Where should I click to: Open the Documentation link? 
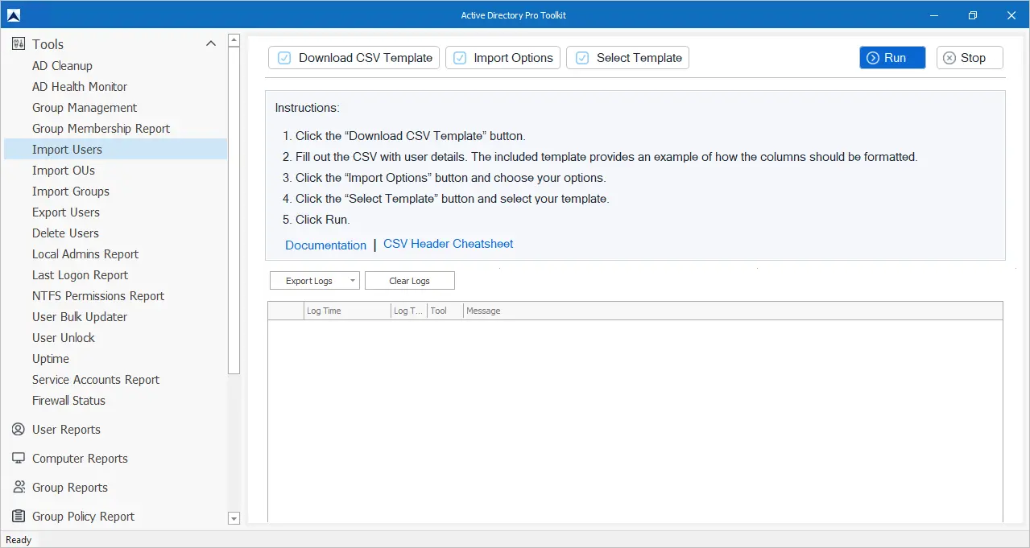(x=325, y=245)
